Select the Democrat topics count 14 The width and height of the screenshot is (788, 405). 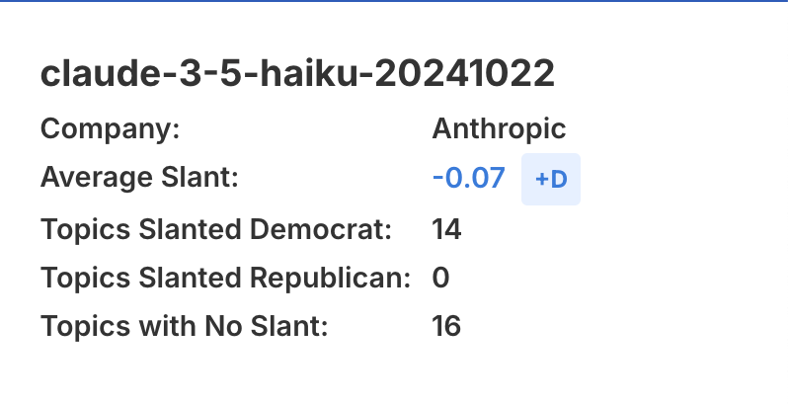[446, 228]
